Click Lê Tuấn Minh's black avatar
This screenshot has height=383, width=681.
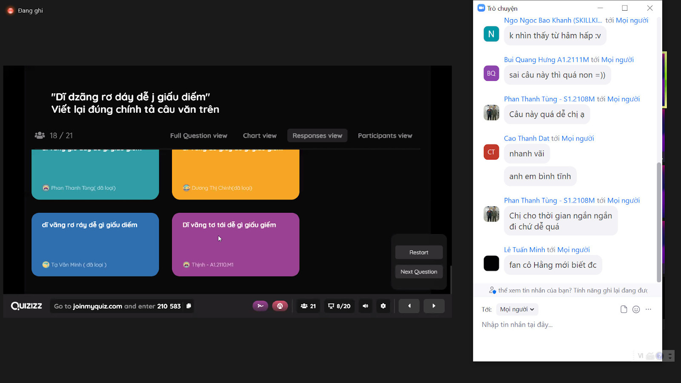pos(491,263)
